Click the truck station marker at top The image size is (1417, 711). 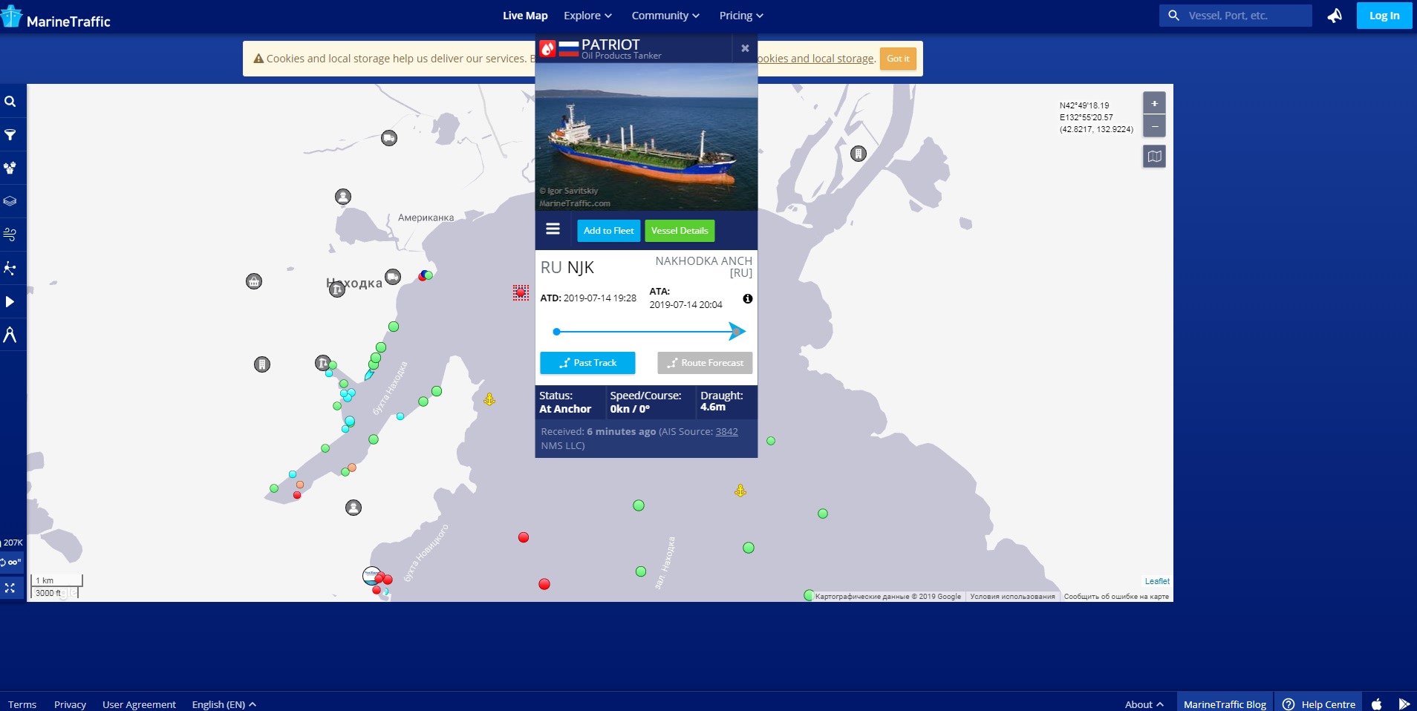(389, 138)
